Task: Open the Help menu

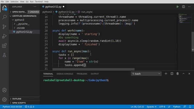Action: (46, 2)
